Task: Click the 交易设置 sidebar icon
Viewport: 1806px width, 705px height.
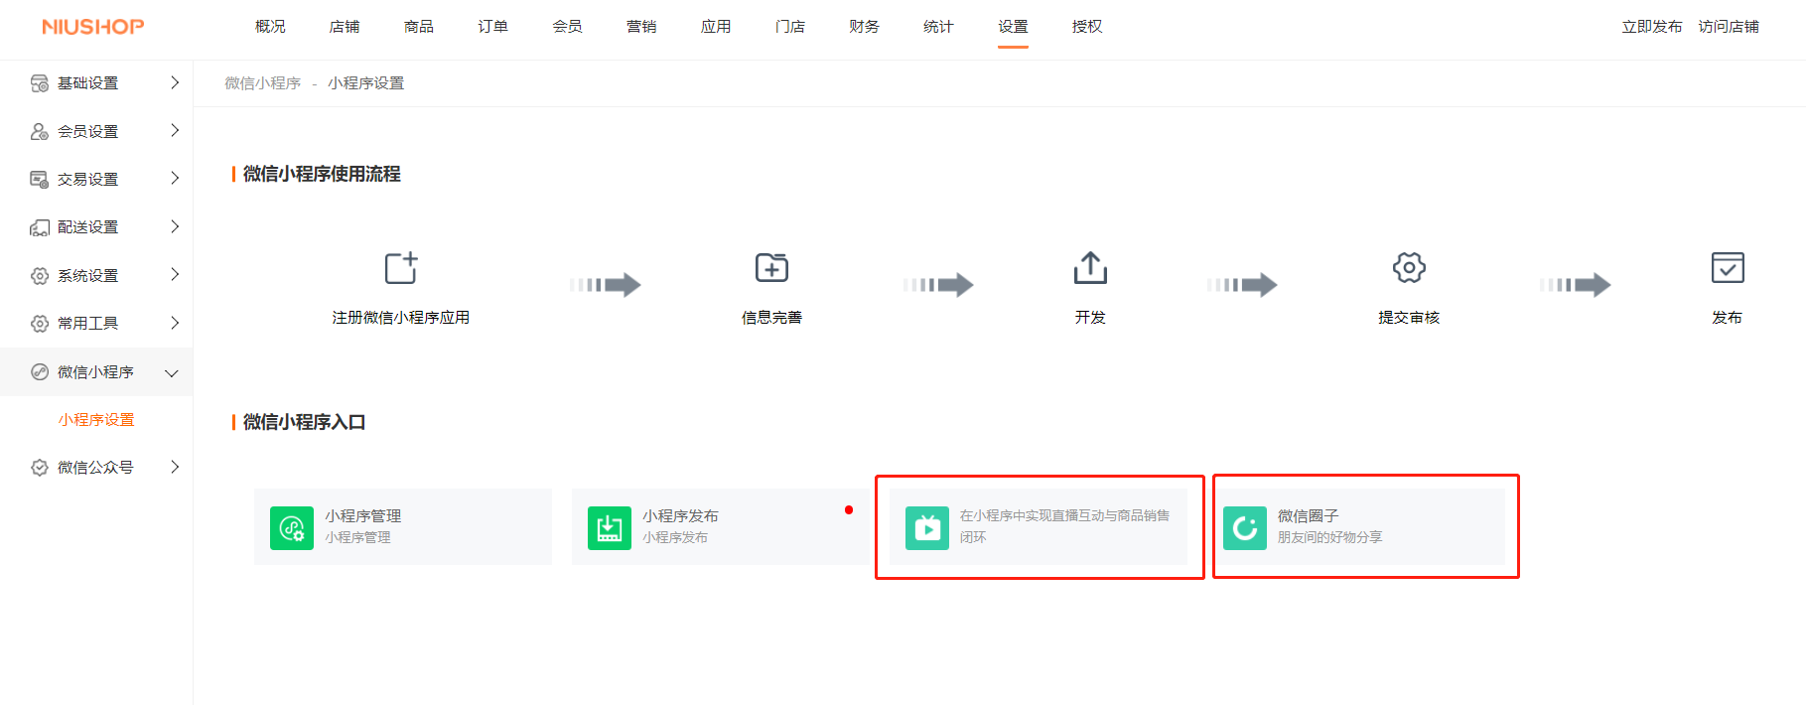Action: click(40, 179)
